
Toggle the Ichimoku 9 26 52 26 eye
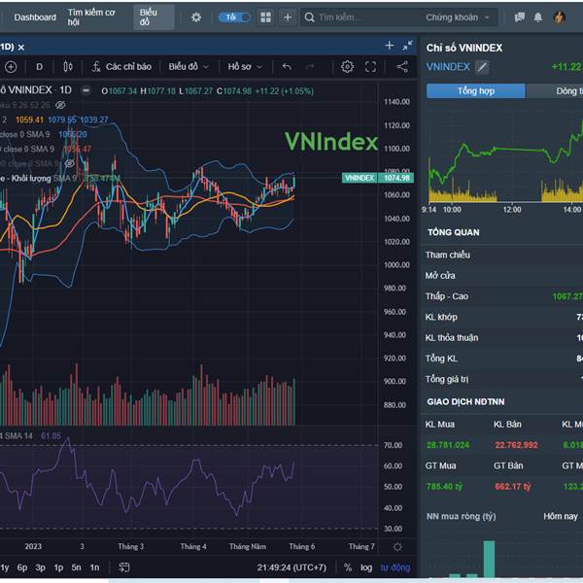click(x=60, y=105)
